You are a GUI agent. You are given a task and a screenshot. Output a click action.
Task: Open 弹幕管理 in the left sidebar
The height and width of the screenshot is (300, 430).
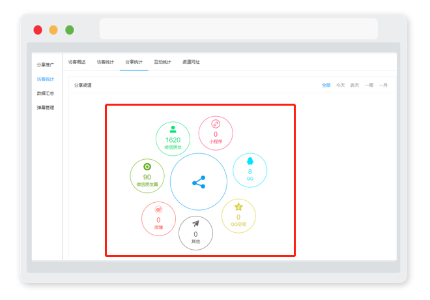coord(46,108)
